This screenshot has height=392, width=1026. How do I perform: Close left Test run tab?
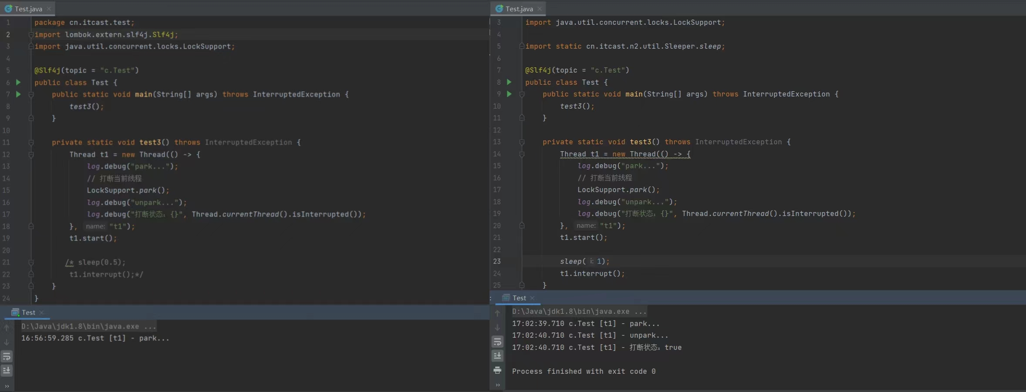pyautogui.click(x=42, y=312)
